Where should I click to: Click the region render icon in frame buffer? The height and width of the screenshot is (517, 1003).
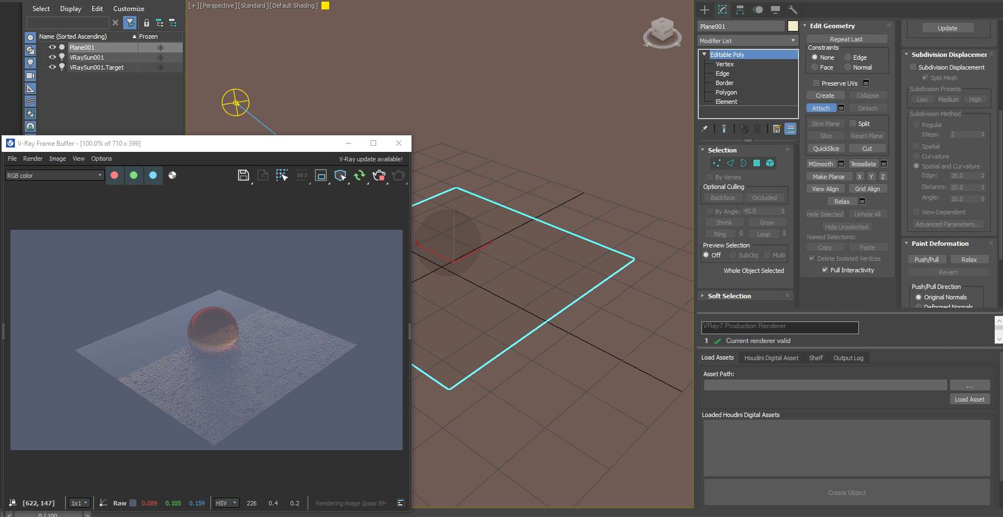[321, 176]
